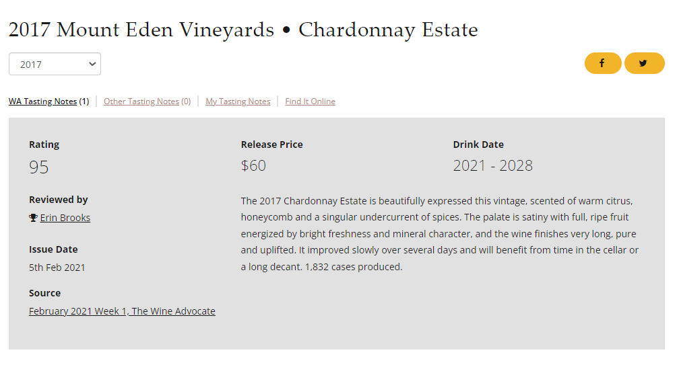Share this wine on Facebook
Viewport: 679px width, 367px height.
(x=602, y=63)
